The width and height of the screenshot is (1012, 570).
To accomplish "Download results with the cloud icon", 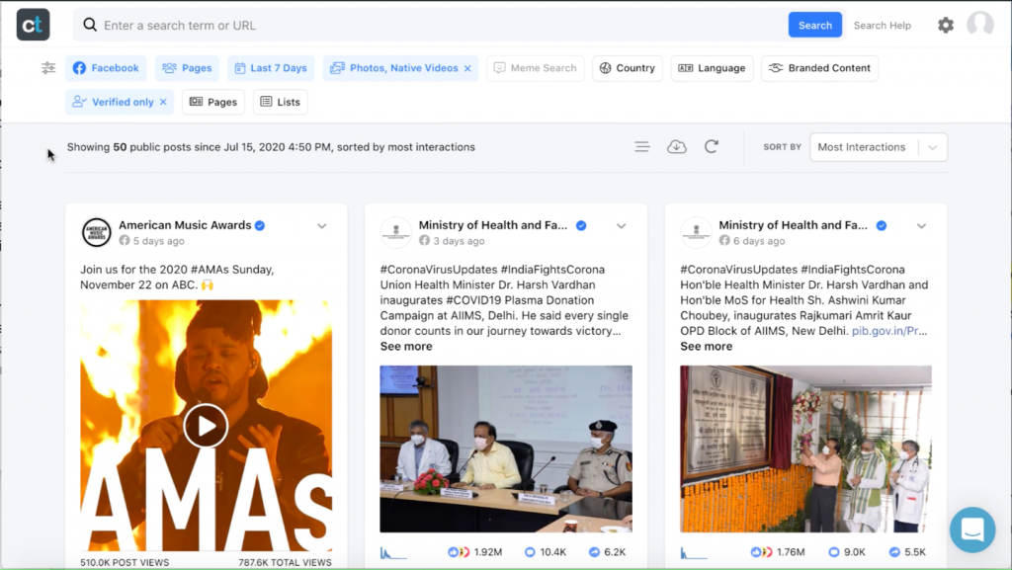I will pyautogui.click(x=676, y=147).
